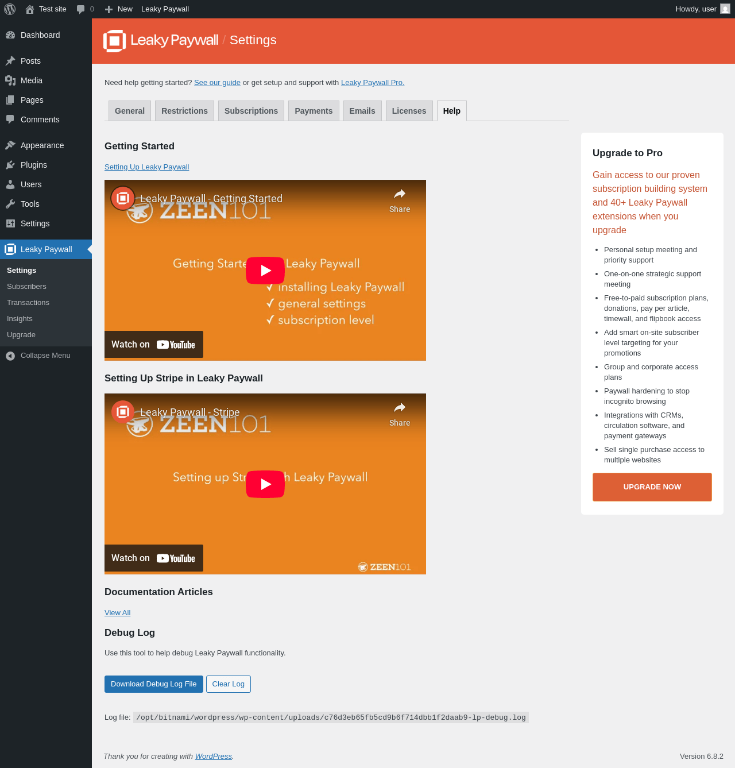Switch to the Emails tab

click(362, 111)
